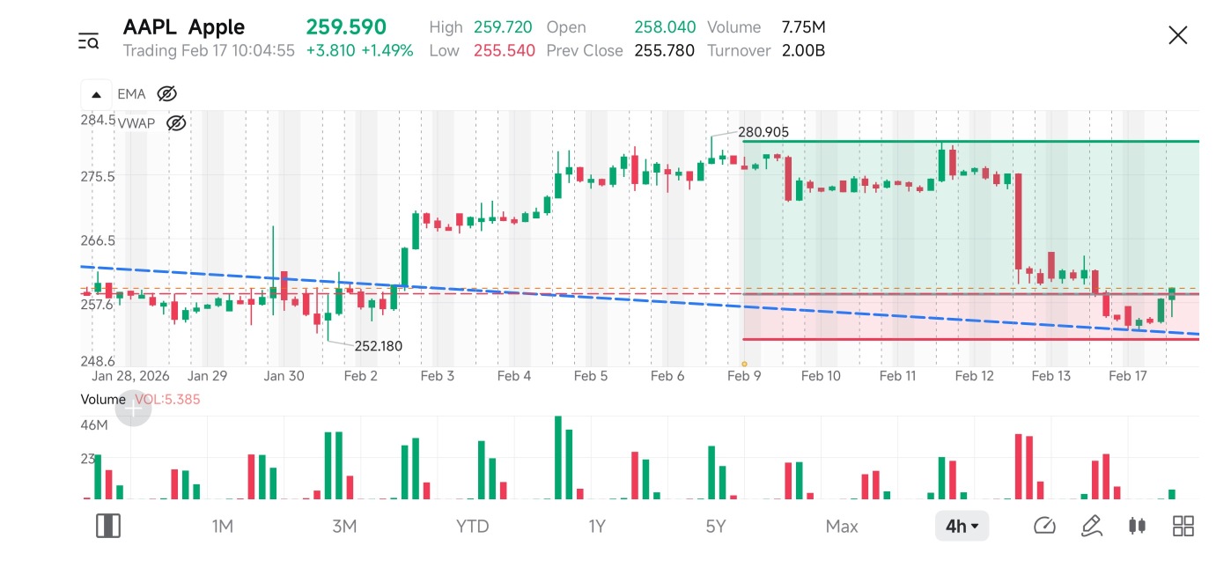Click the Volume VOL:5.385 label
Viewport: 1231px width, 568px height.
click(x=141, y=399)
